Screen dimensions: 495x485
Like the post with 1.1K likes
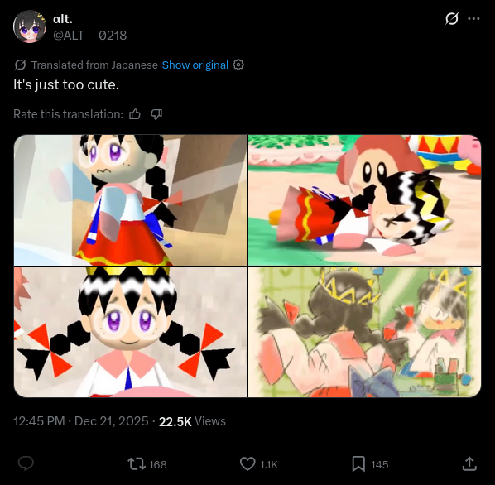[259, 464]
